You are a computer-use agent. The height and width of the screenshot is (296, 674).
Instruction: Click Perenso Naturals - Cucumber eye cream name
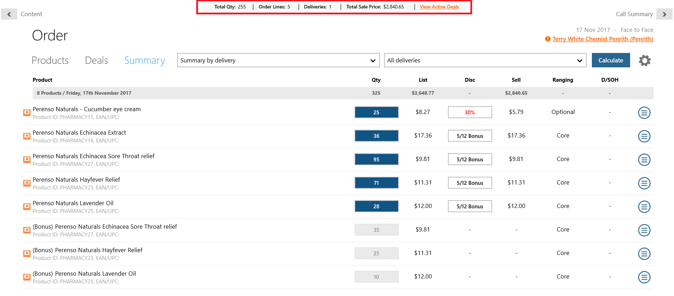(x=87, y=109)
